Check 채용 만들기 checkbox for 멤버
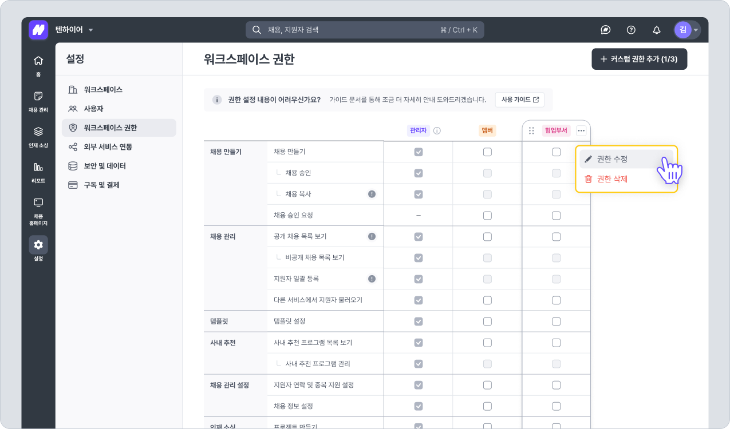 pyautogui.click(x=487, y=152)
